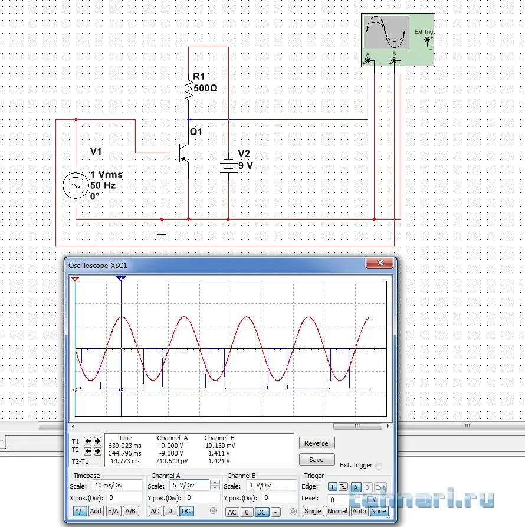525x527 pixels.
Task: Click oscilloscope channel B input terminal
Action: pyautogui.click(x=394, y=61)
